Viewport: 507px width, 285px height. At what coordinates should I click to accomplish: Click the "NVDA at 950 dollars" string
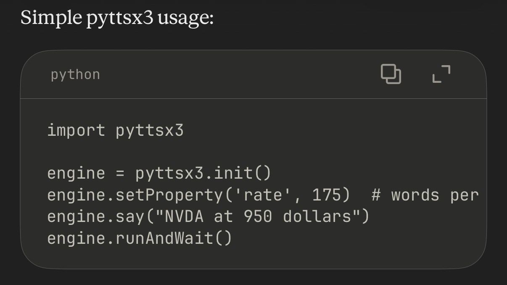pyautogui.click(x=257, y=216)
